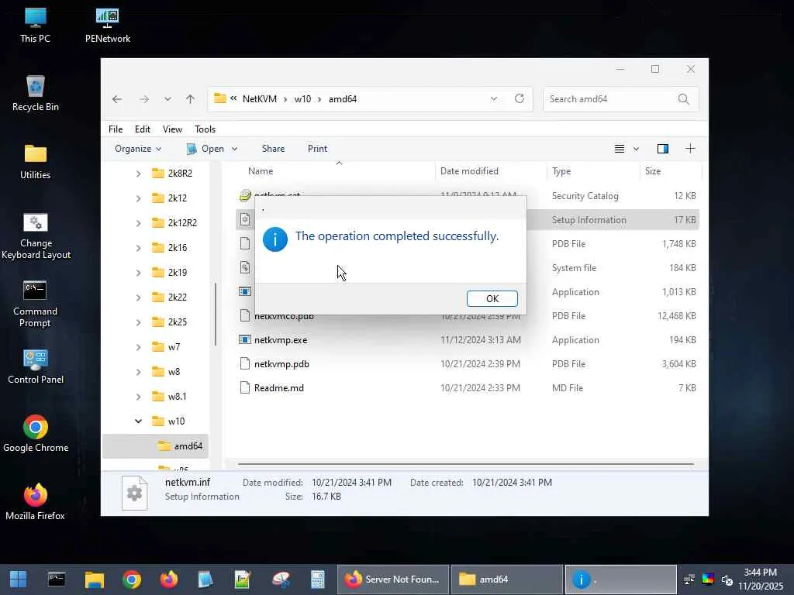Sort by Date modified column

(x=469, y=171)
